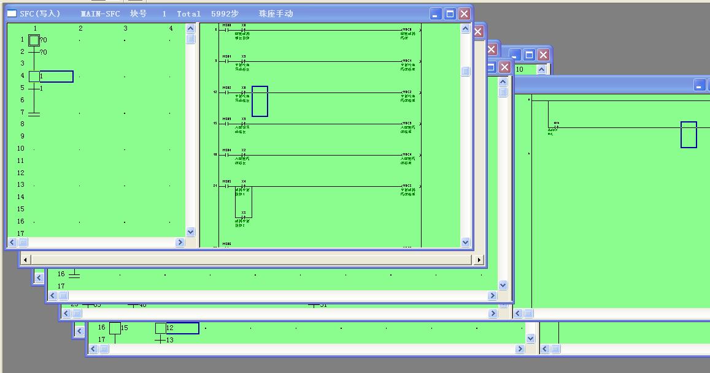Click transition 1 in SFC row 5

tap(34, 88)
